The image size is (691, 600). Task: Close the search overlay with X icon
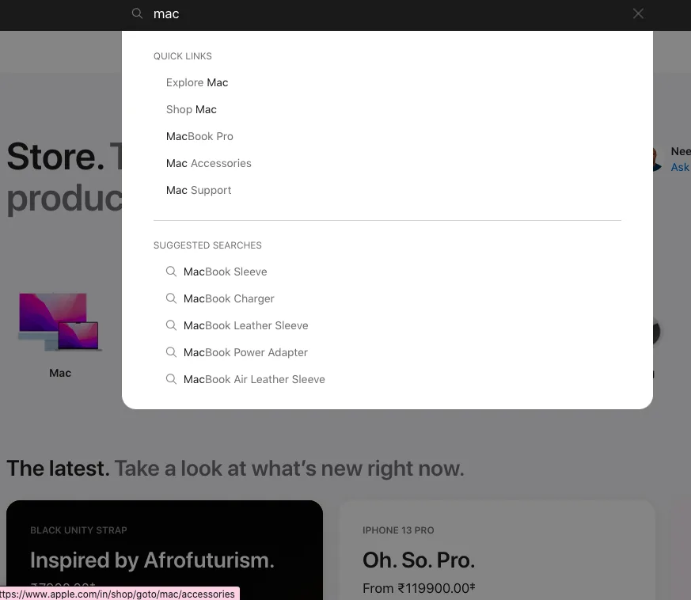[x=638, y=13]
